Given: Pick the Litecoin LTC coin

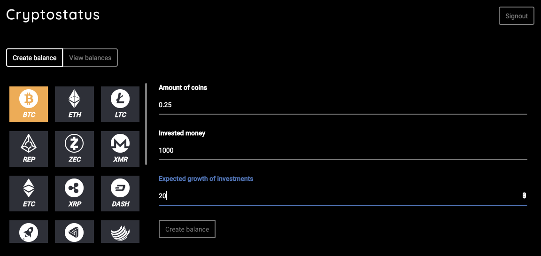Looking at the screenshot, I should click(x=120, y=104).
